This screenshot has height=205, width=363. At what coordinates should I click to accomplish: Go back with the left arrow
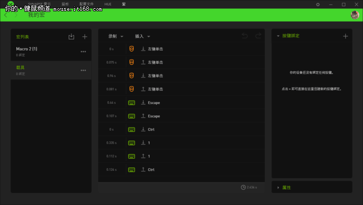pyautogui.click(x=6, y=15)
